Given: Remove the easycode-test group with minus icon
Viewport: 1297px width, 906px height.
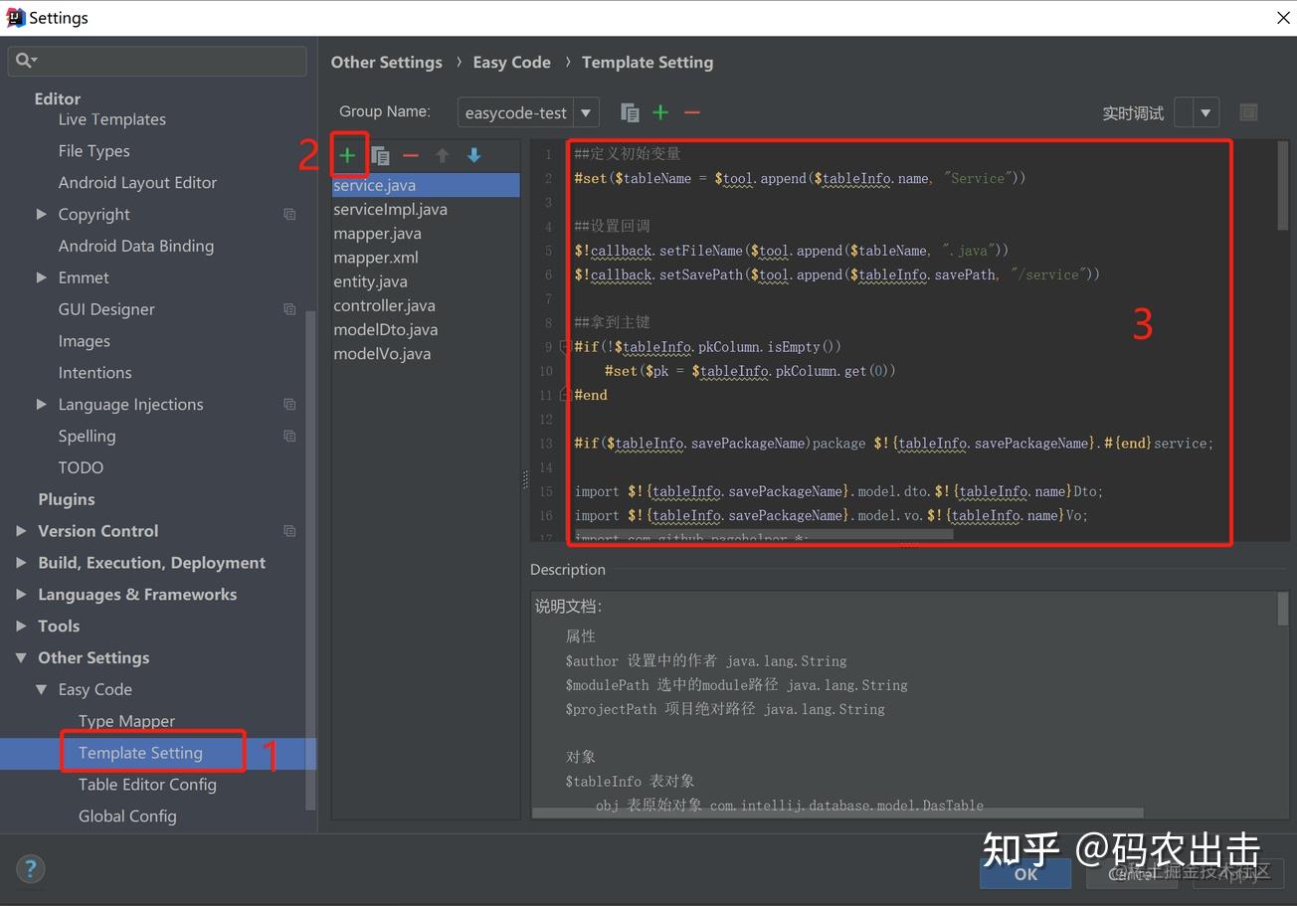Looking at the screenshot, I should click(x=691, y=112).
